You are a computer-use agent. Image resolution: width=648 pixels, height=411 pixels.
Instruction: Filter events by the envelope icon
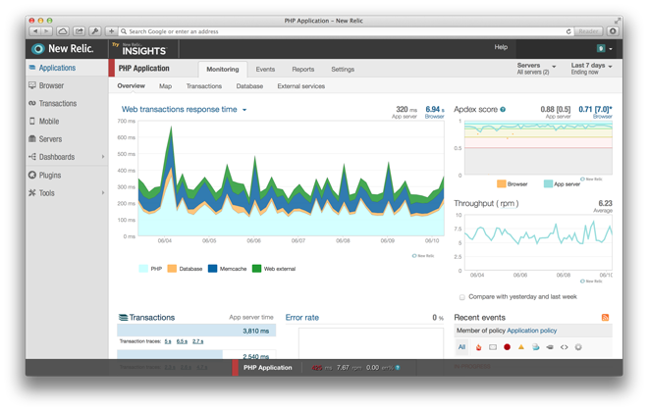493,347
